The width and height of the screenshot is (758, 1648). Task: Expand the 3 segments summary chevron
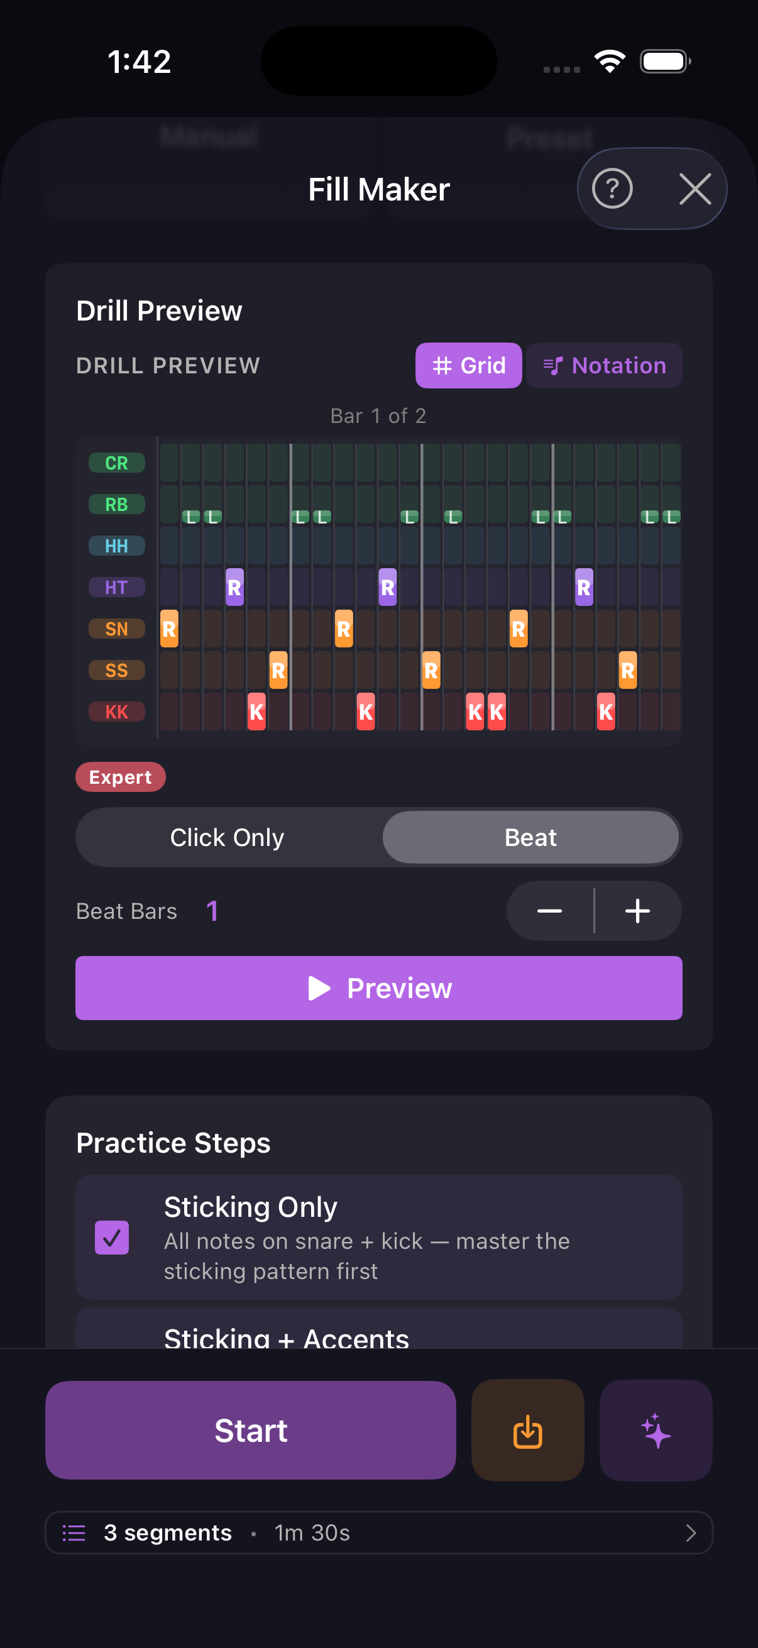click(x=690, y=1532)
